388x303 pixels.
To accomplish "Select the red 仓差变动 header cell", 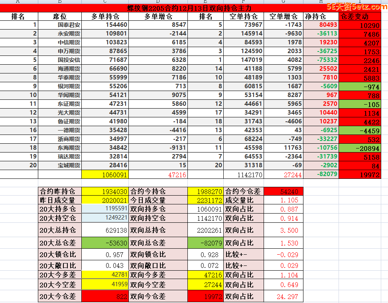I will click(360, 17).
